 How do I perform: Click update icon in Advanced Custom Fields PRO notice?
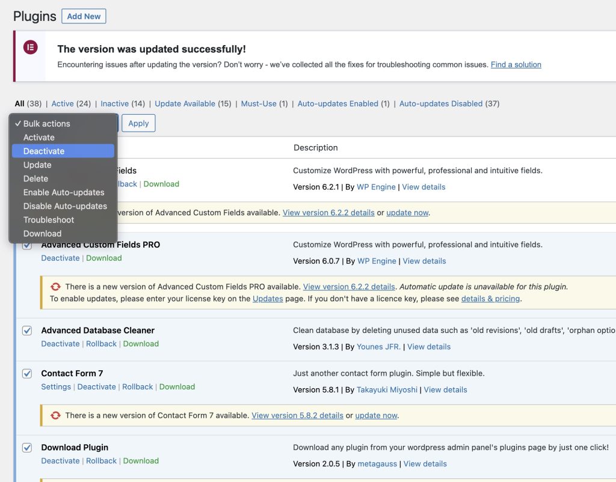[55, 287]
